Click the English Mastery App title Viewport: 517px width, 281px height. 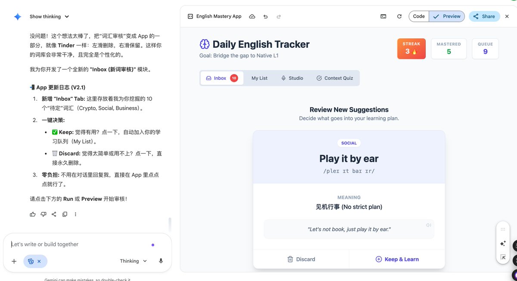coord(219,16)
